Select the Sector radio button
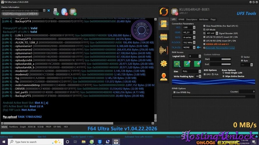 point(242,57)
